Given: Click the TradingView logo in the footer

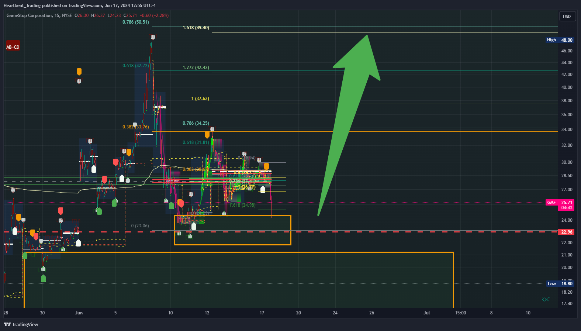Looking at the screenshot, I should pyautogui.click(x=21, y=324).
